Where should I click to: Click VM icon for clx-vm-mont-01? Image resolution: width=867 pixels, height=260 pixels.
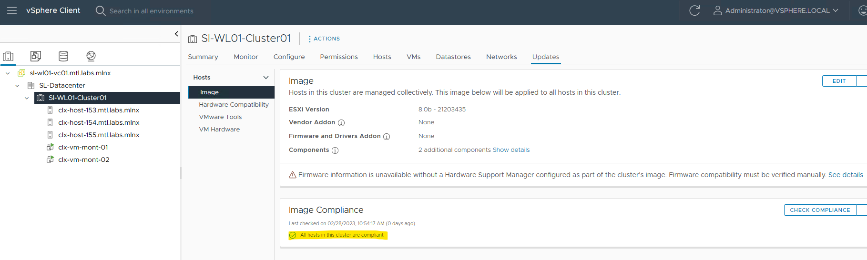(x=50, y=147)
